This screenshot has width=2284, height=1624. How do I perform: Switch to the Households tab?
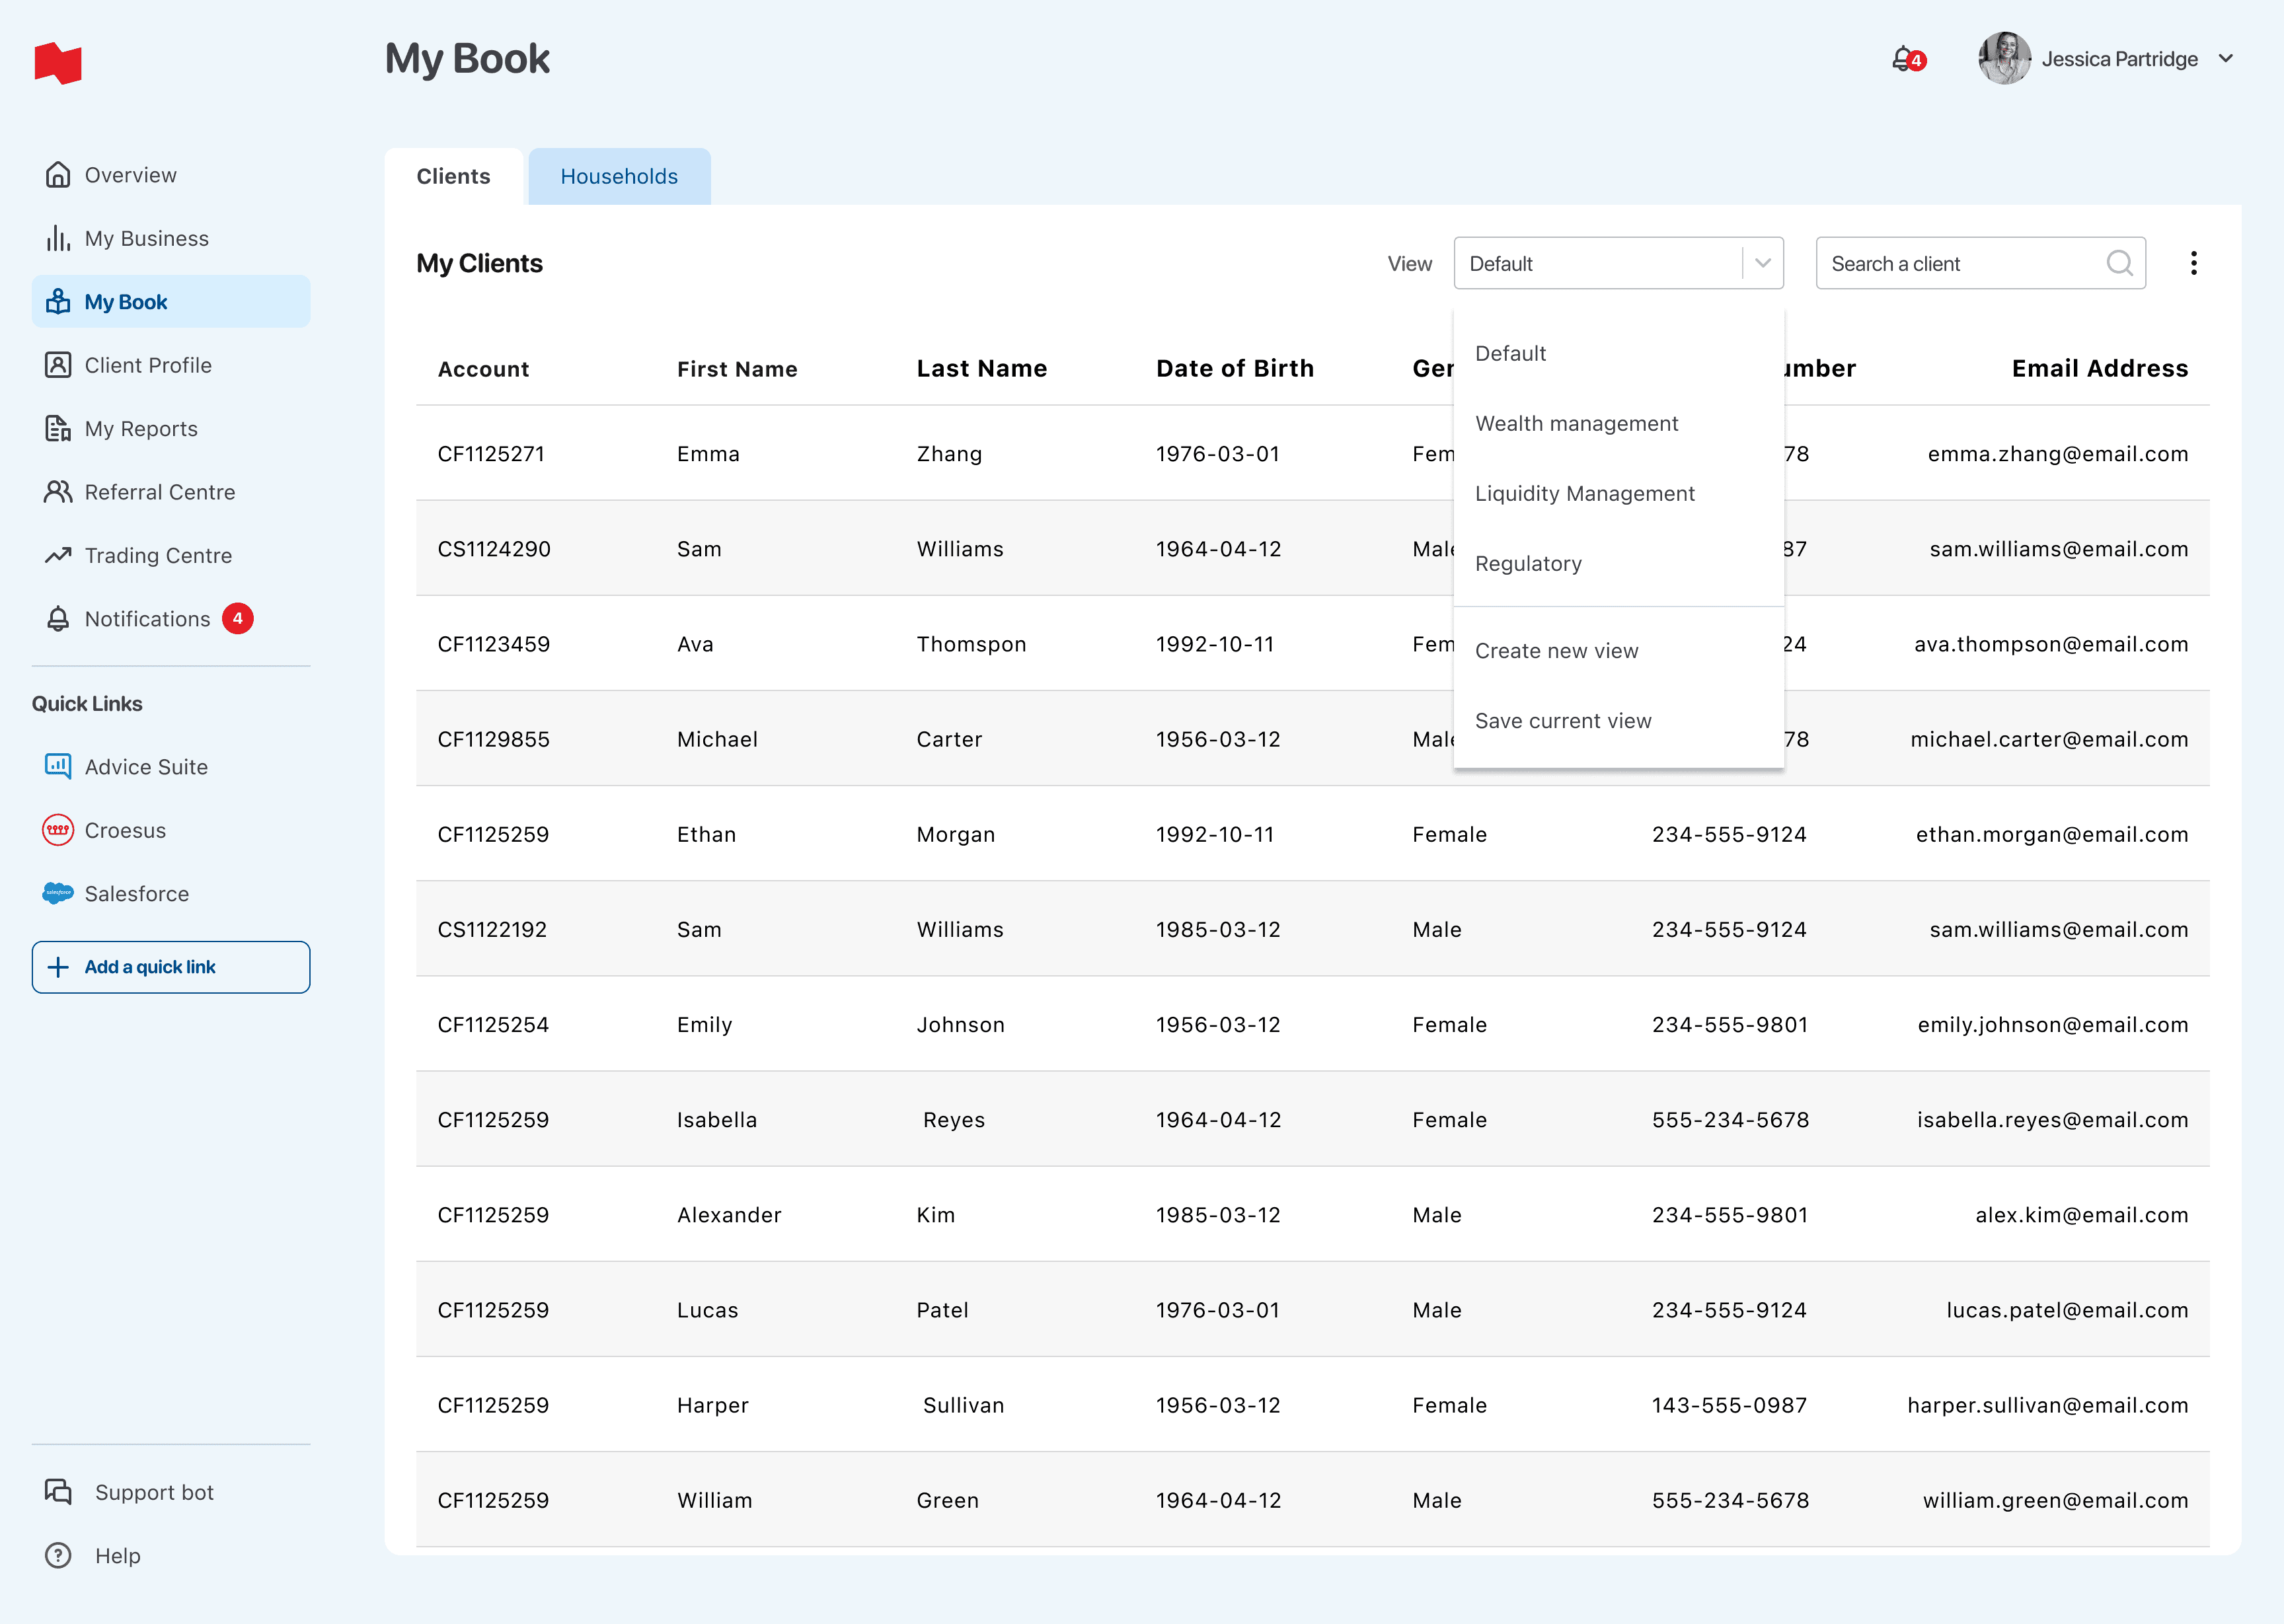click(x=618, y=177)
